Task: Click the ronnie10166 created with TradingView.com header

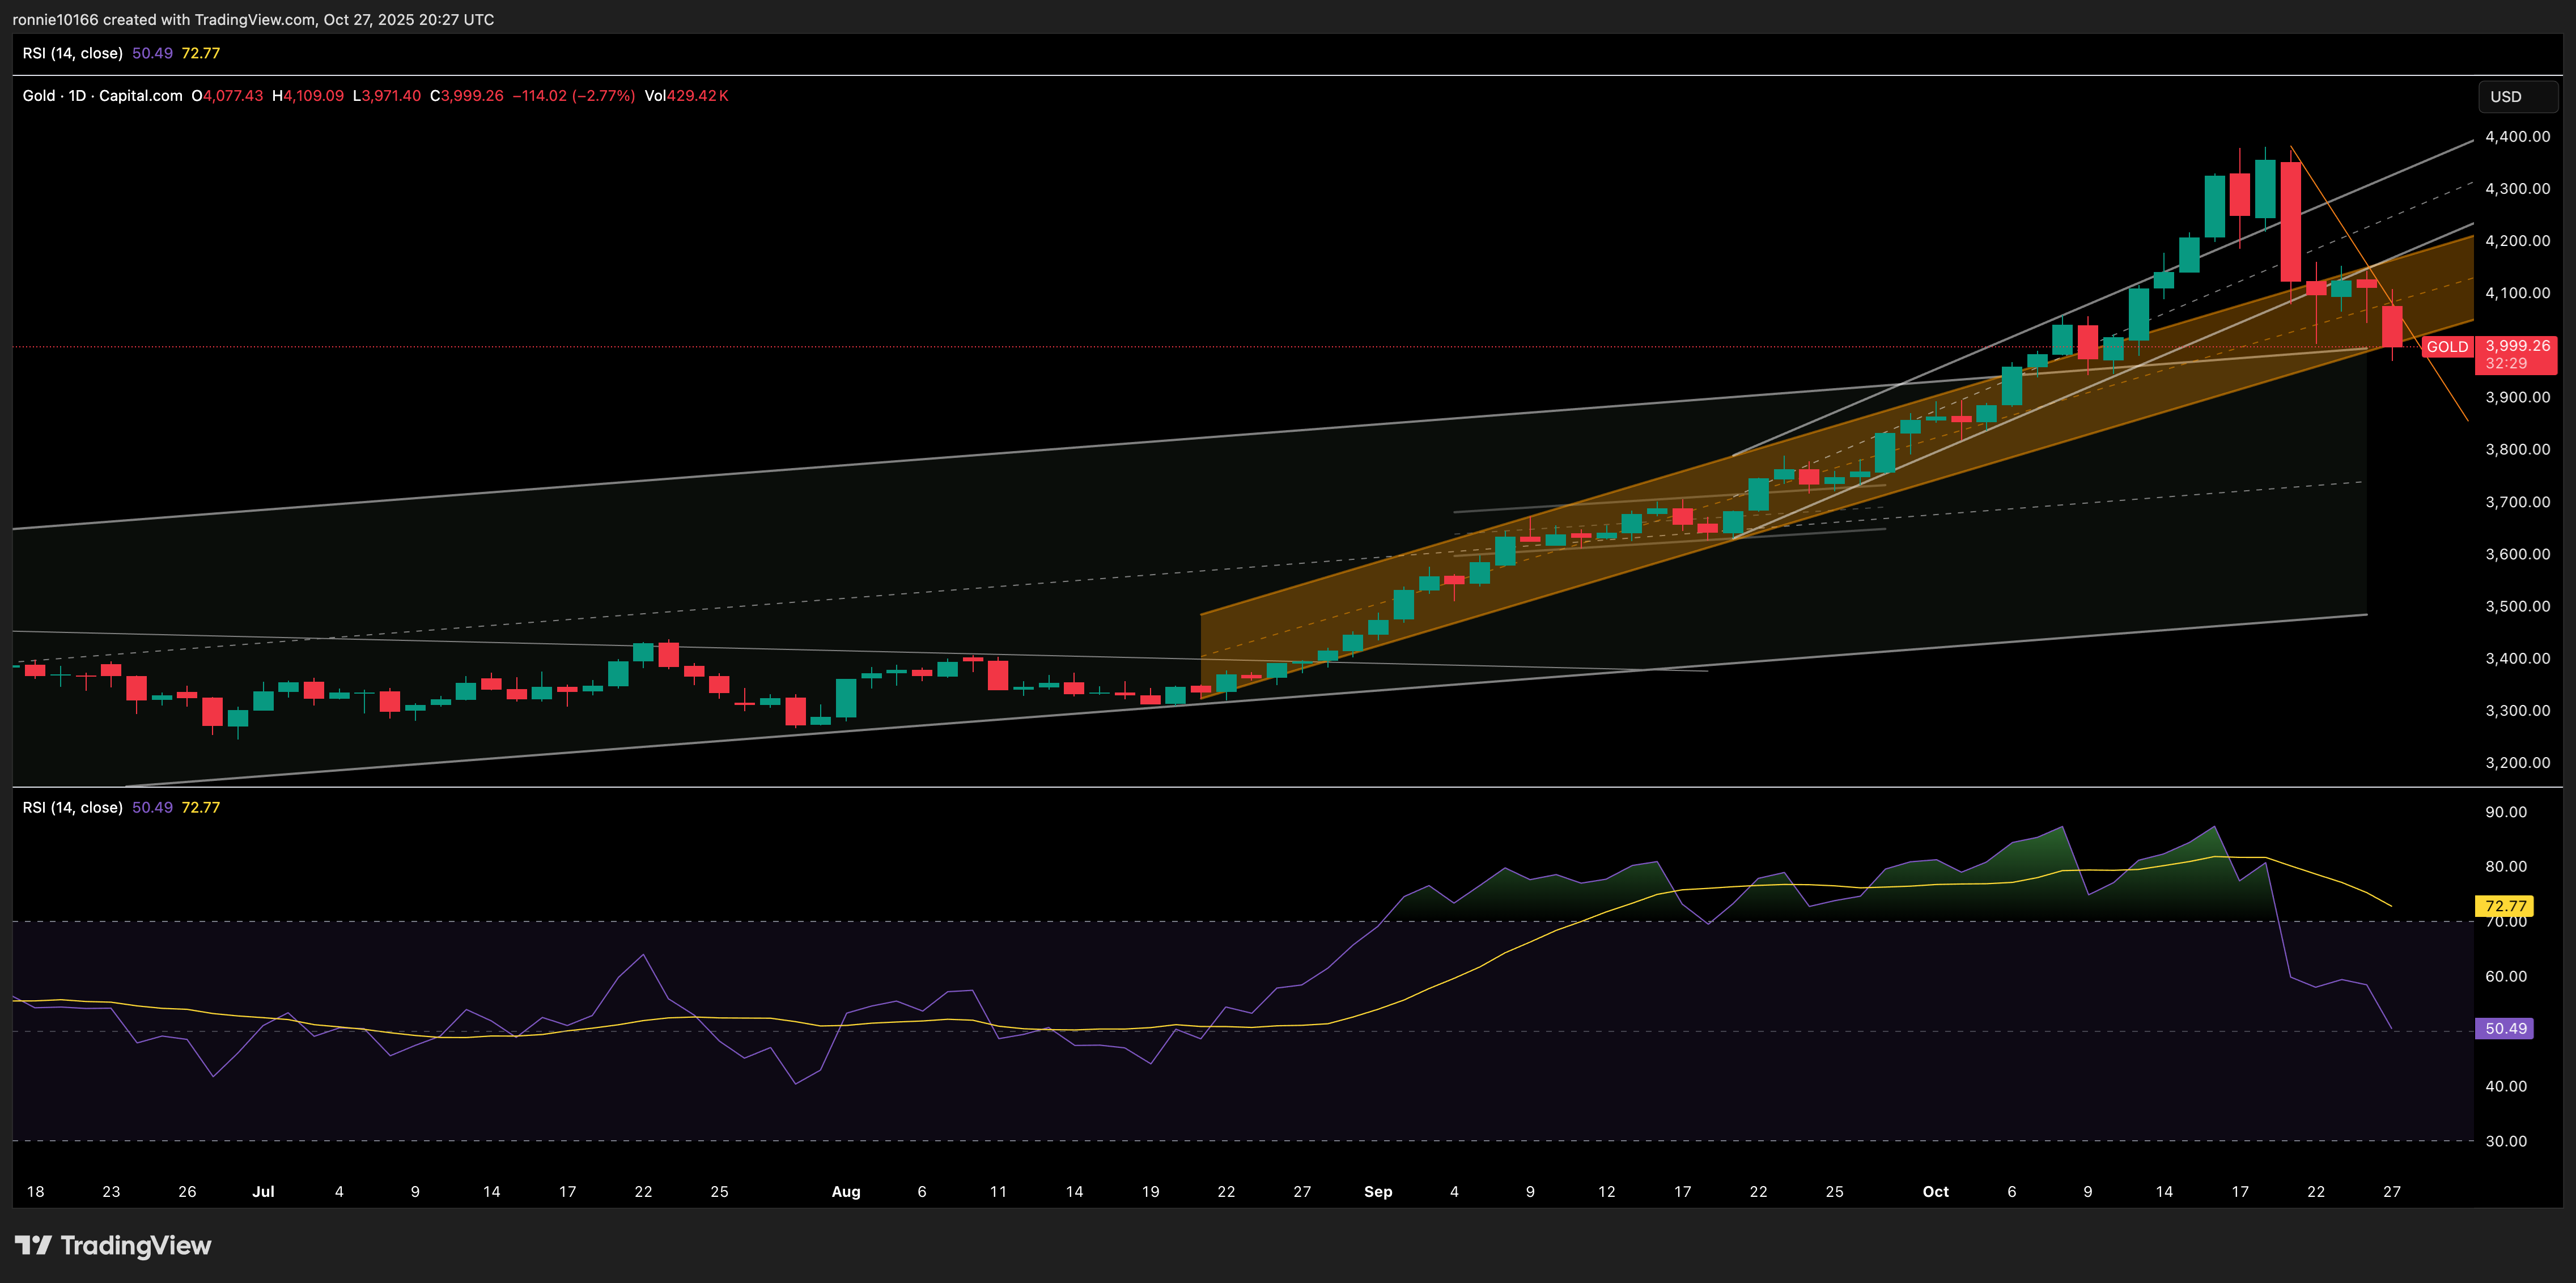Action: click(253, 19)
